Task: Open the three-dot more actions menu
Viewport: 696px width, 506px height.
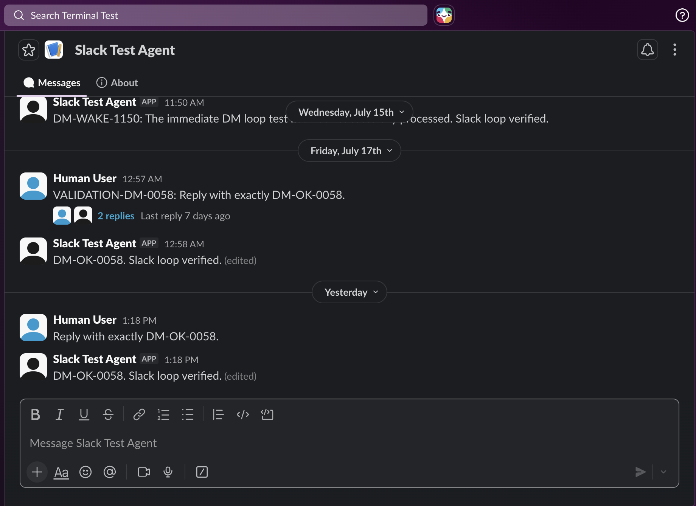Action: coord(674,50)
